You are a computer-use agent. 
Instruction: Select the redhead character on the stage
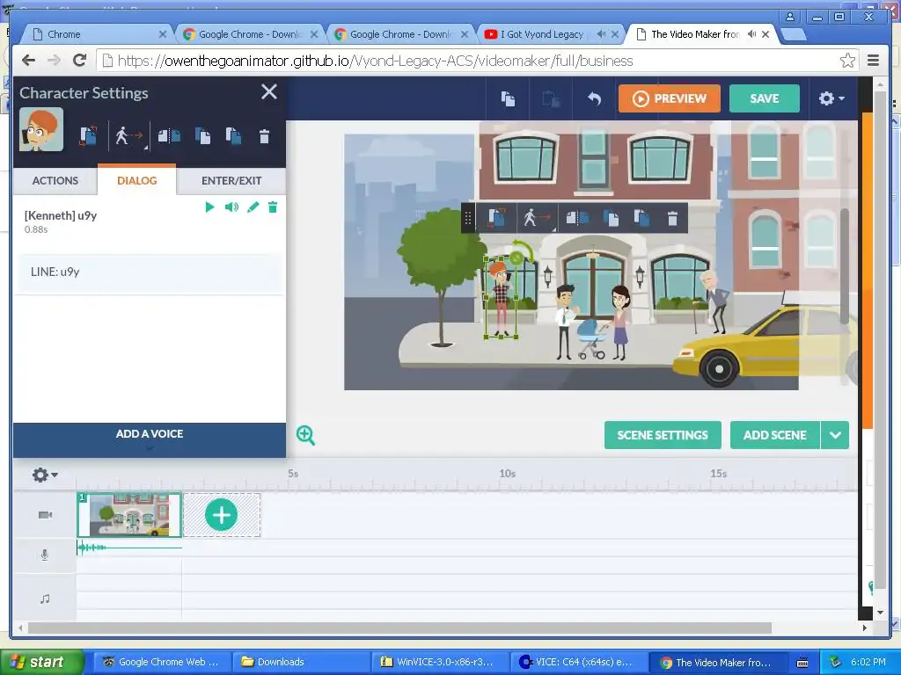[x=501, y=297]
